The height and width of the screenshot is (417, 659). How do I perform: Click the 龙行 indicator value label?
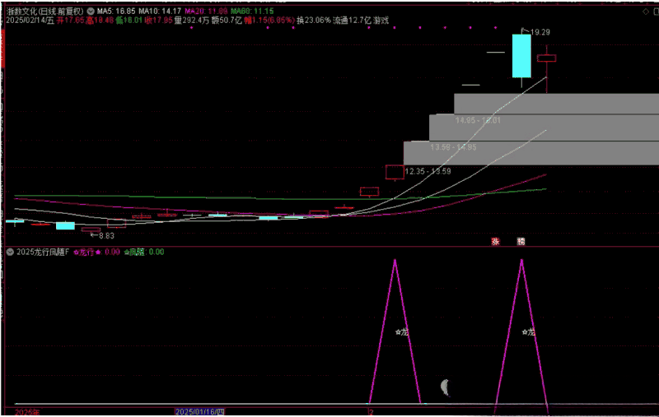tap(97, 253)
